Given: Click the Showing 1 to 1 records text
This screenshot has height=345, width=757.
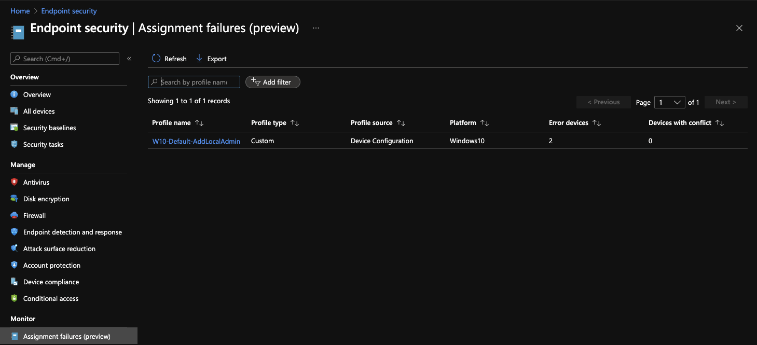Looking at the screenshot, I should tap(189, 101).
